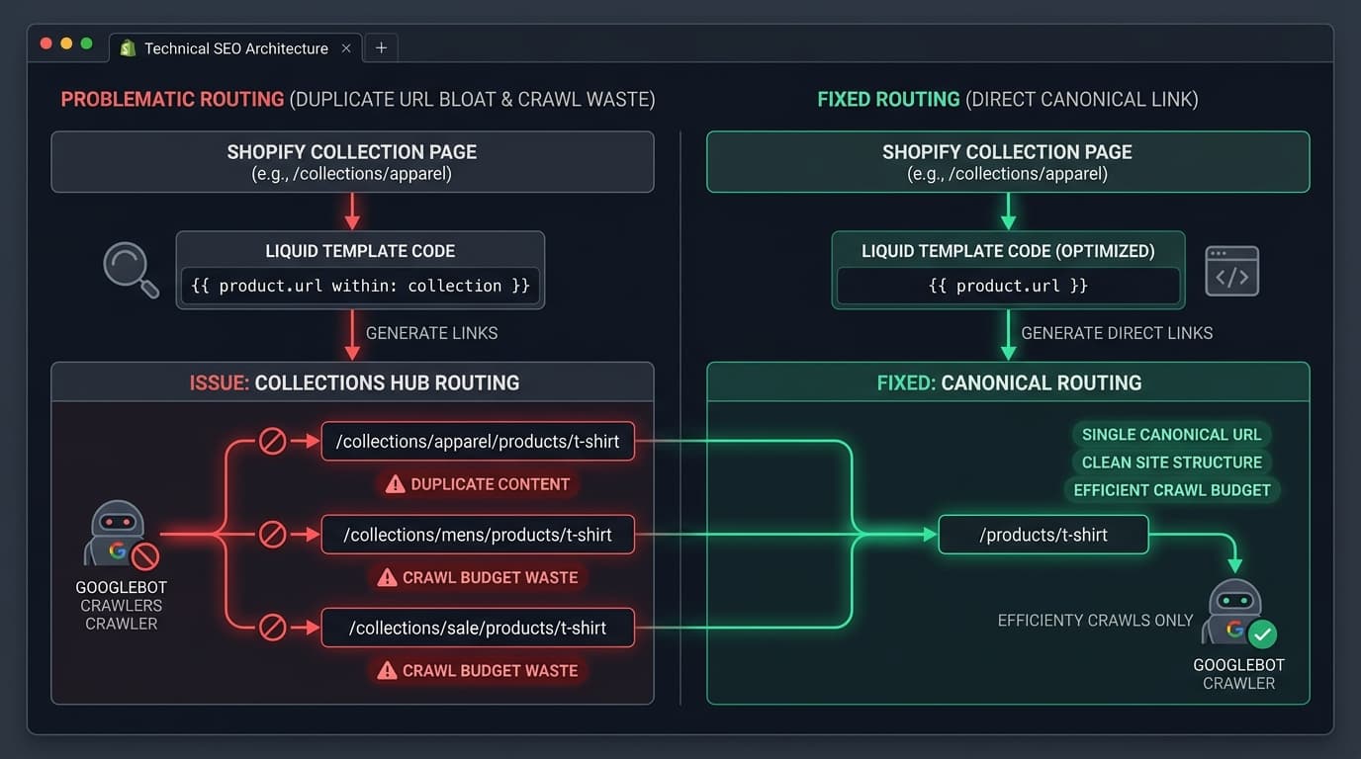
Task: Click the Efficiency Crawls Only text
Action: point(1095,621)
